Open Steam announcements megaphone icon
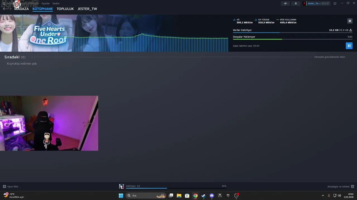This screenshot has height=200, width=357. click(x=285, y=3)
